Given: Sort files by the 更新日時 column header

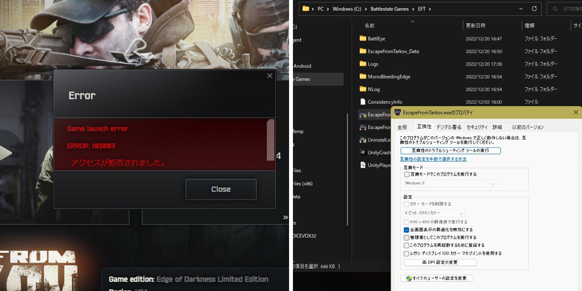Looking at the screenshot, I should 475,25.
